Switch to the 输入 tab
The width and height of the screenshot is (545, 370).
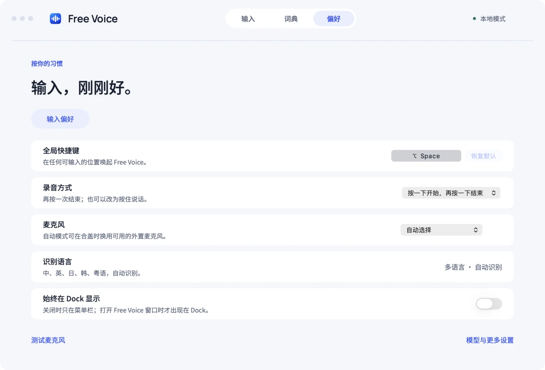(x=248, y=19)
